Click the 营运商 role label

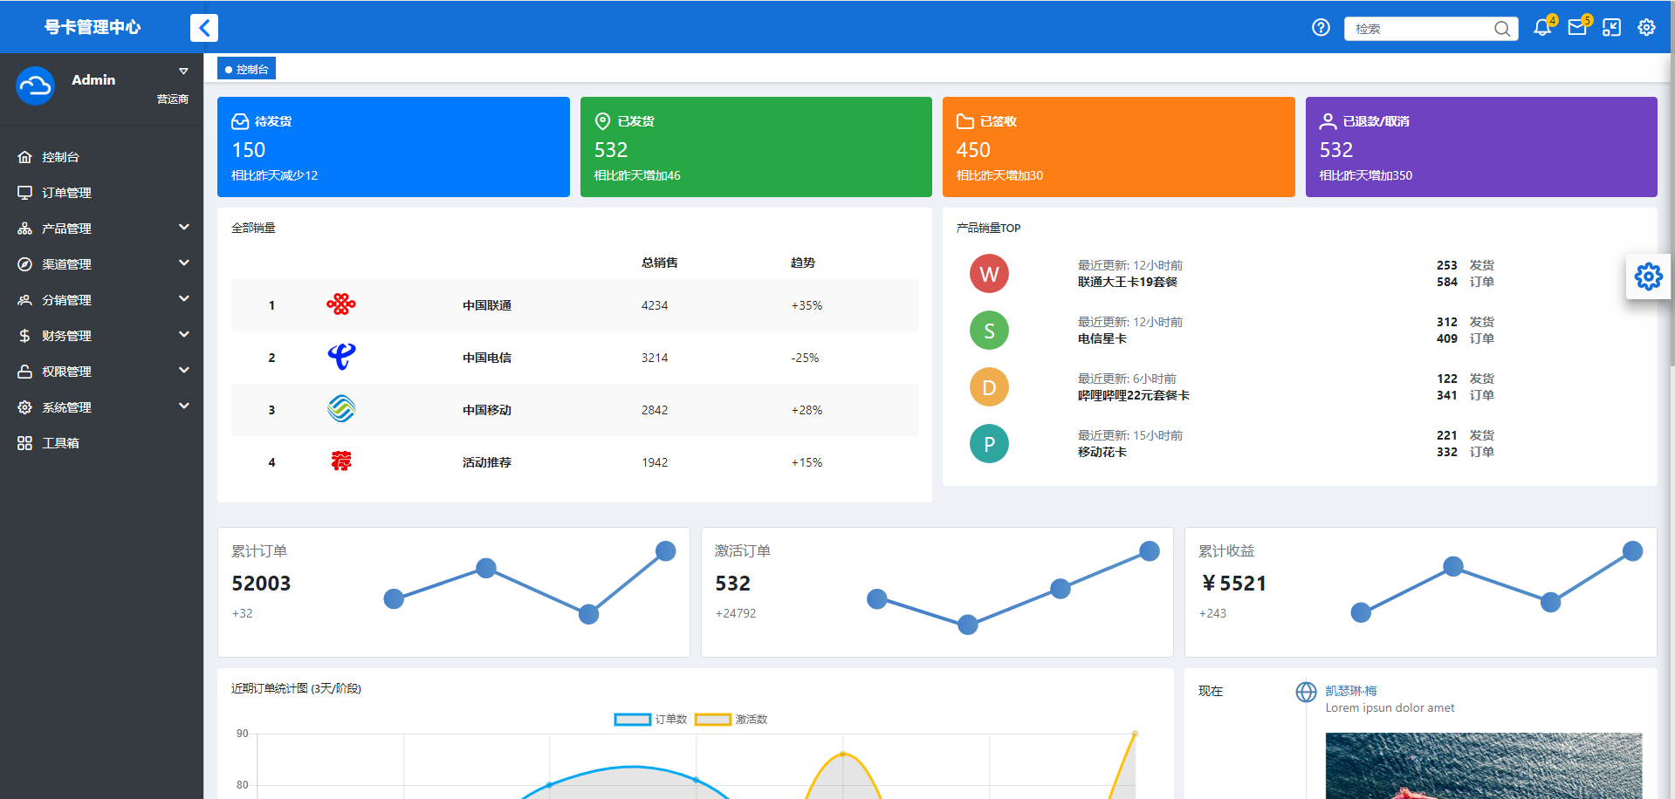(x=173, y=99)
